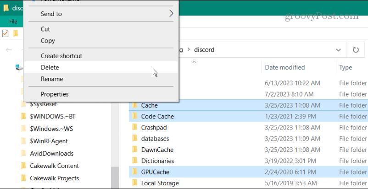Click the discord window title bar folder icon
Viewport: 368px width, 189px height.
[6, 8]
